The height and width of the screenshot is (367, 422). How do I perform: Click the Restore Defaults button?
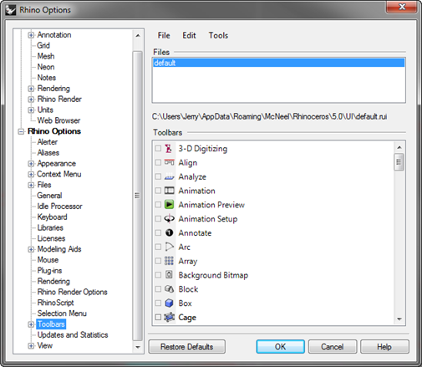pyautogui.click(x=187, y=347)
